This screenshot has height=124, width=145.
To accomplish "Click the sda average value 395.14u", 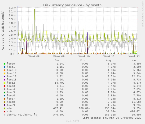I will coord(110,108).
